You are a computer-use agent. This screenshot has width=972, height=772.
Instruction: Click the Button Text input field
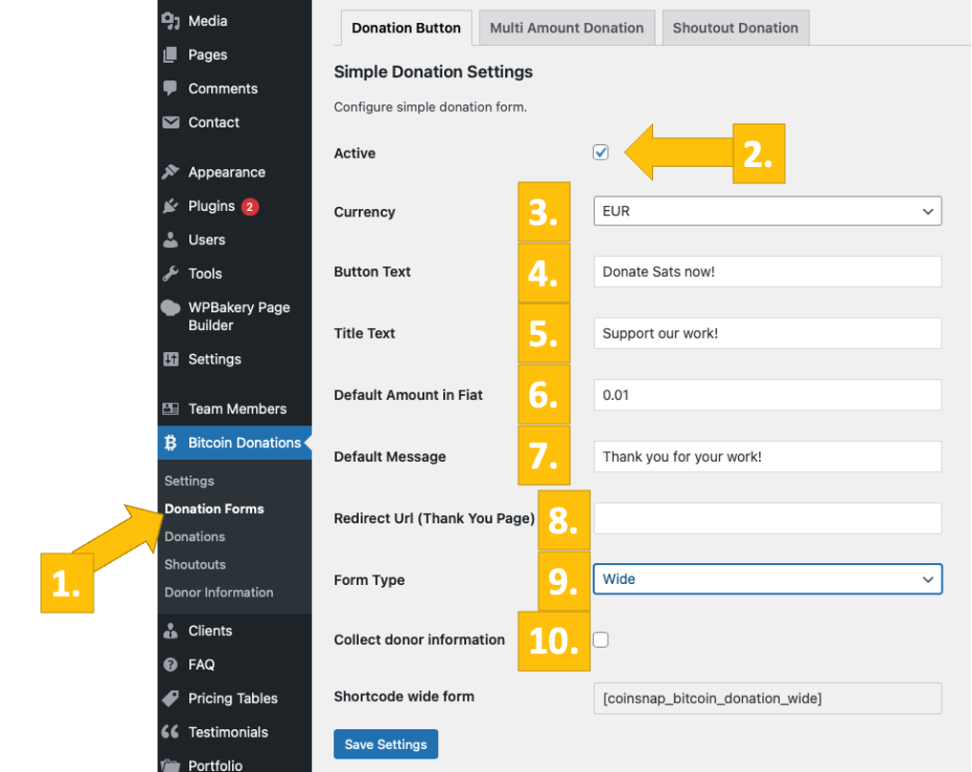tap(767, 271)
